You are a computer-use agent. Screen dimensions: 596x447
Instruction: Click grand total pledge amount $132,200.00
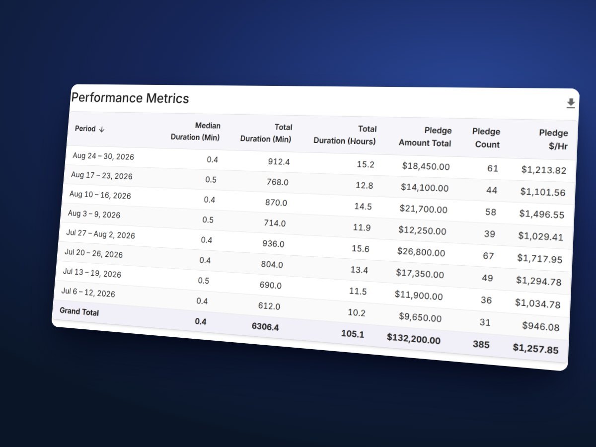point(413,339)
